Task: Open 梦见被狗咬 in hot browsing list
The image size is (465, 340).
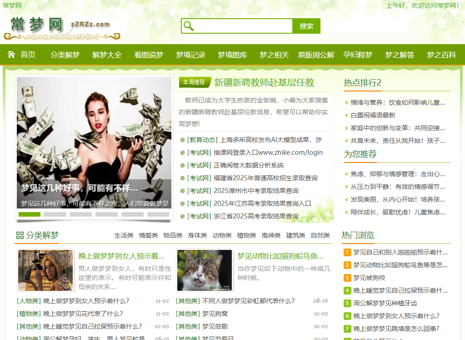Action: click(x=369, y=278)
